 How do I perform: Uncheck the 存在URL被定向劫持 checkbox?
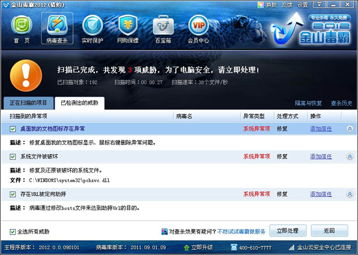click(13, 195)
